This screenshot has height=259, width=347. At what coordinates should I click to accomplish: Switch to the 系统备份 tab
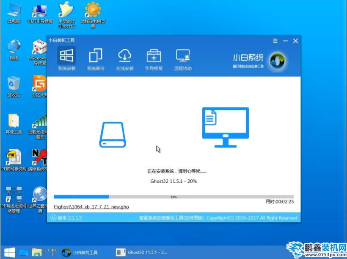96,59
